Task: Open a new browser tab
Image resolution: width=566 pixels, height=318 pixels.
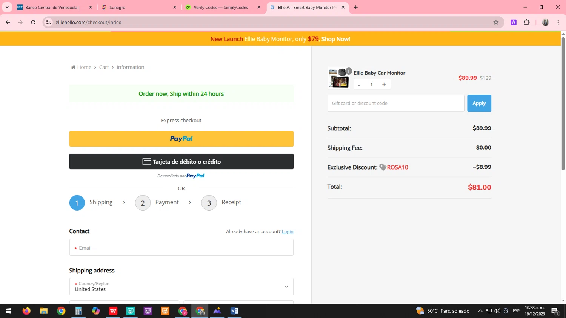Action: [355, 7]
